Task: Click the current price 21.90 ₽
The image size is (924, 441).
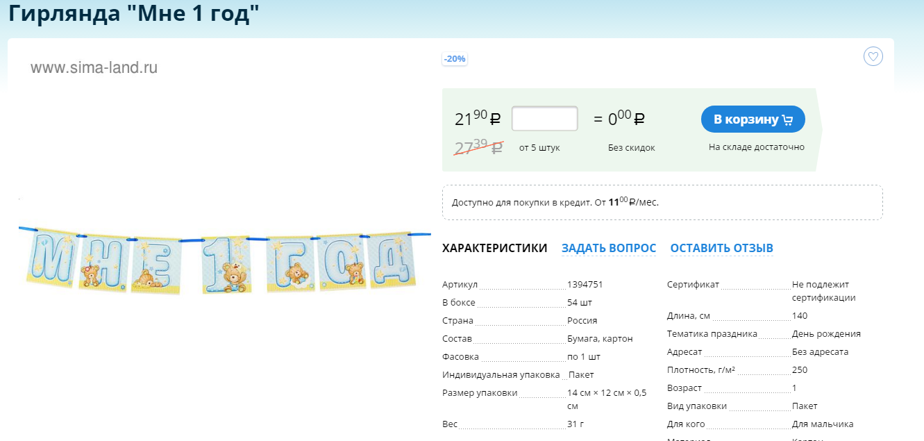Action: tap(477, 119)
